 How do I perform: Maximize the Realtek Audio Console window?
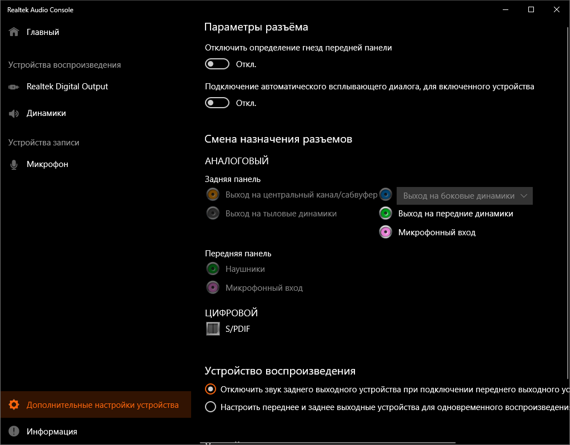click(x=531, y=9)
